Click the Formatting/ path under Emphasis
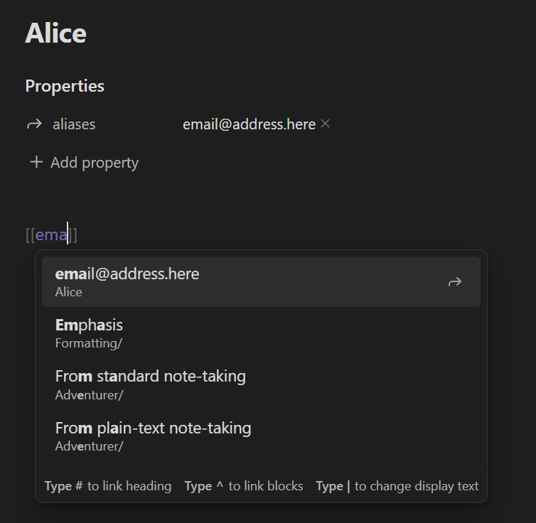 click(x=89, y=343)
